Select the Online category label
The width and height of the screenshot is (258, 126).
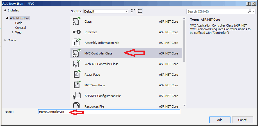12,40
